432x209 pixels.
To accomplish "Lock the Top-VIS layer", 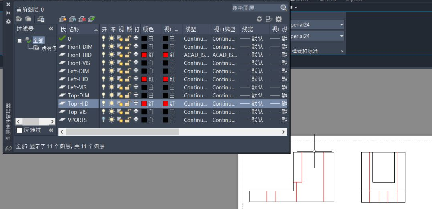I will (128, 112).
